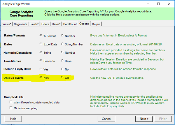Click the Unique Events label
This screenshot has height=125, width=175.
(13, 78)
